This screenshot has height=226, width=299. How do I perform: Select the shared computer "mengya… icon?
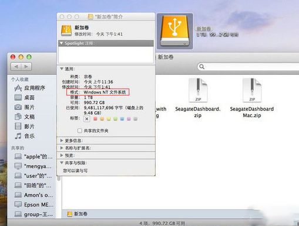coord(18,166)
